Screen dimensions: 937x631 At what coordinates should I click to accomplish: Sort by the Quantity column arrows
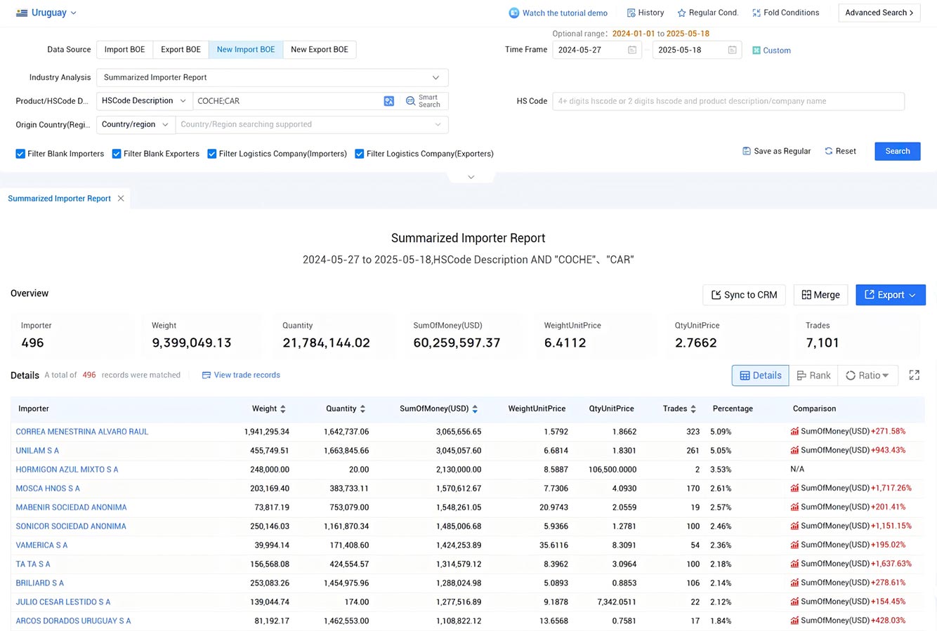click(x=362, y=409)
